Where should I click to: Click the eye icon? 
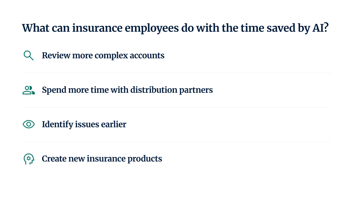pos(29,124)
